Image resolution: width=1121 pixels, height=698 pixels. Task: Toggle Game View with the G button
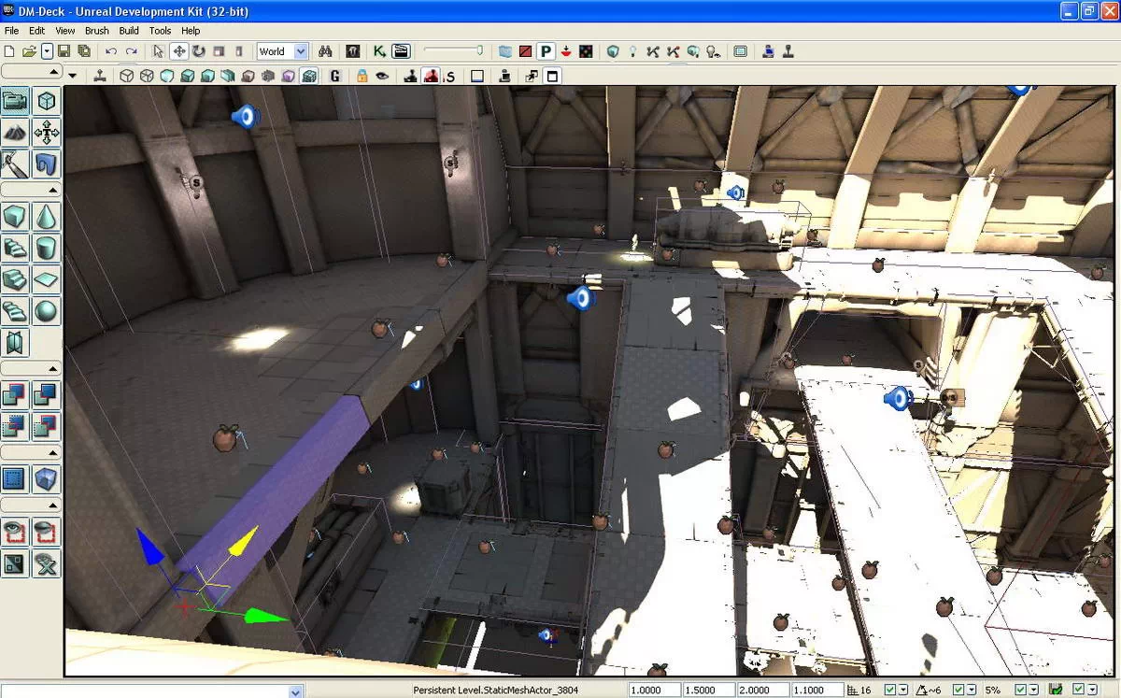click(x=335, y=76)
